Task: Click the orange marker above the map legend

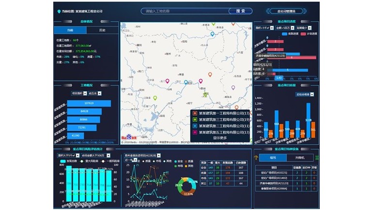Action: pyautogui.click(x=236, y=107)
